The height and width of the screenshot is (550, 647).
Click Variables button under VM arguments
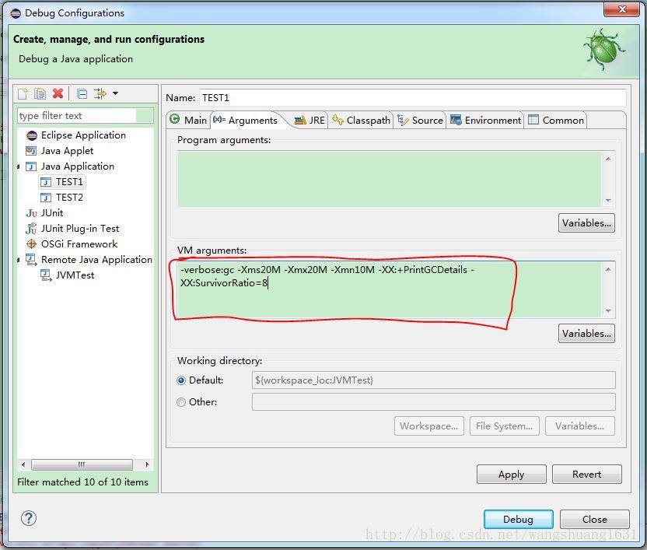point(586,333)
